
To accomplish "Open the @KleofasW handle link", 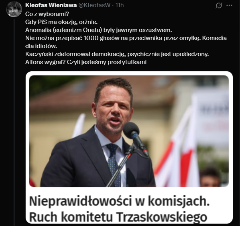I will [x=94, y=5].
